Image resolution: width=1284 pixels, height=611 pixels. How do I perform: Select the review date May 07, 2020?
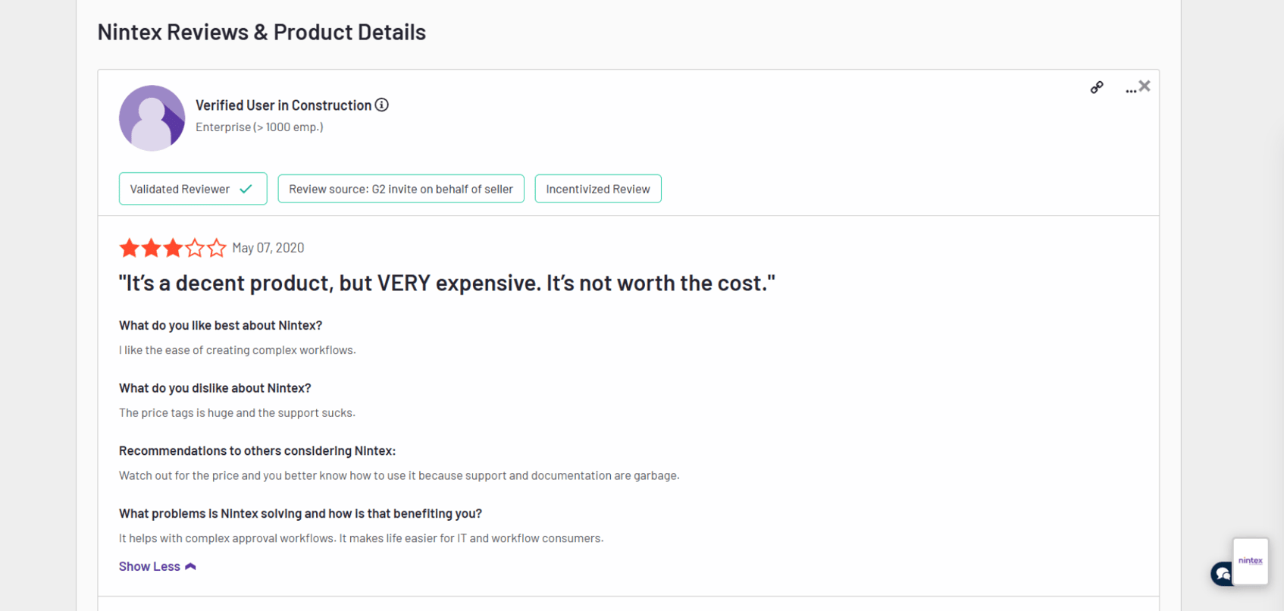pos(268,247)
